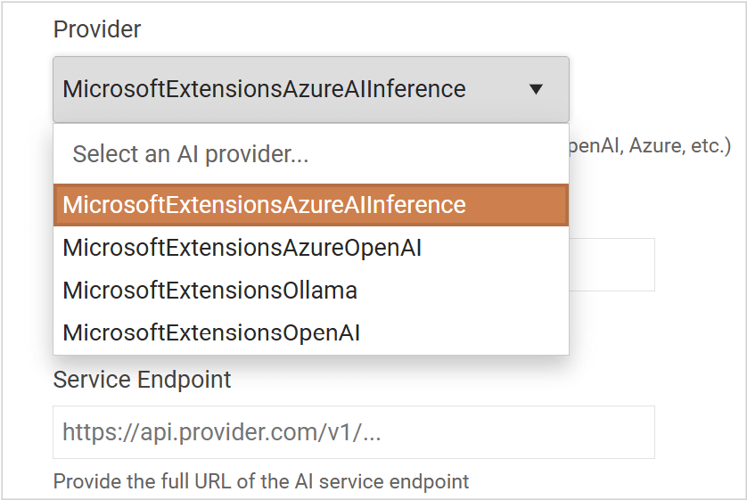Click the Provider field label
This screenshot has width=747, height=500.
[97, 29]
